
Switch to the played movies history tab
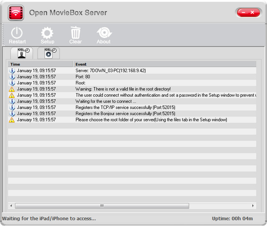49,53
